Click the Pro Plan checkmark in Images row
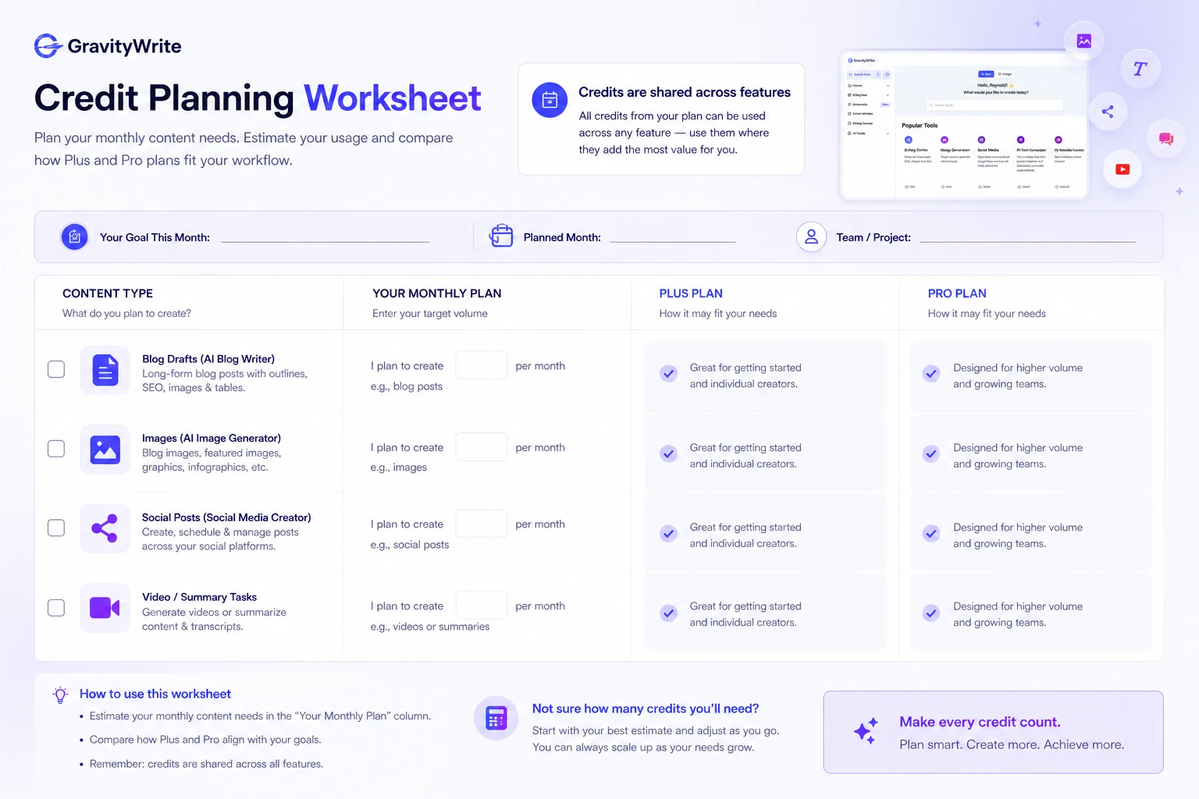This screenshot has height=799, width=1199. [931, 454]
